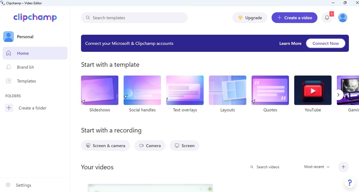Image resolution: width=359 pixels, height=192 pixels.
Task: Click the Search templates field
Action: point(134,18)
